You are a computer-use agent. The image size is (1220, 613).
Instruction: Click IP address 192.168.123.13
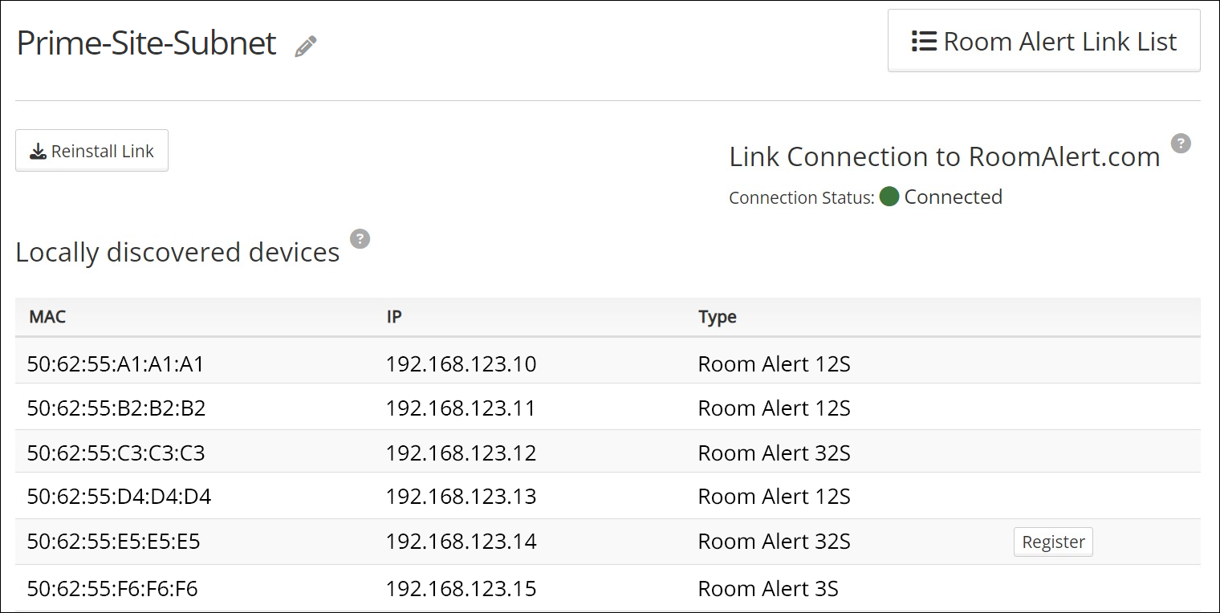[461, 497]
